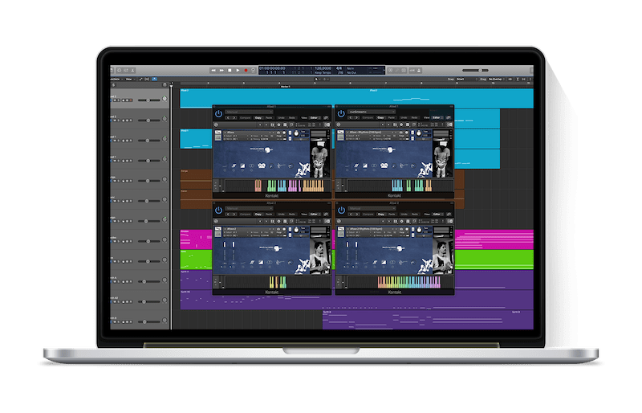Toggle the blue Catch Playhead button
Screen dimensions: 642x413
(x=154, y=79)
